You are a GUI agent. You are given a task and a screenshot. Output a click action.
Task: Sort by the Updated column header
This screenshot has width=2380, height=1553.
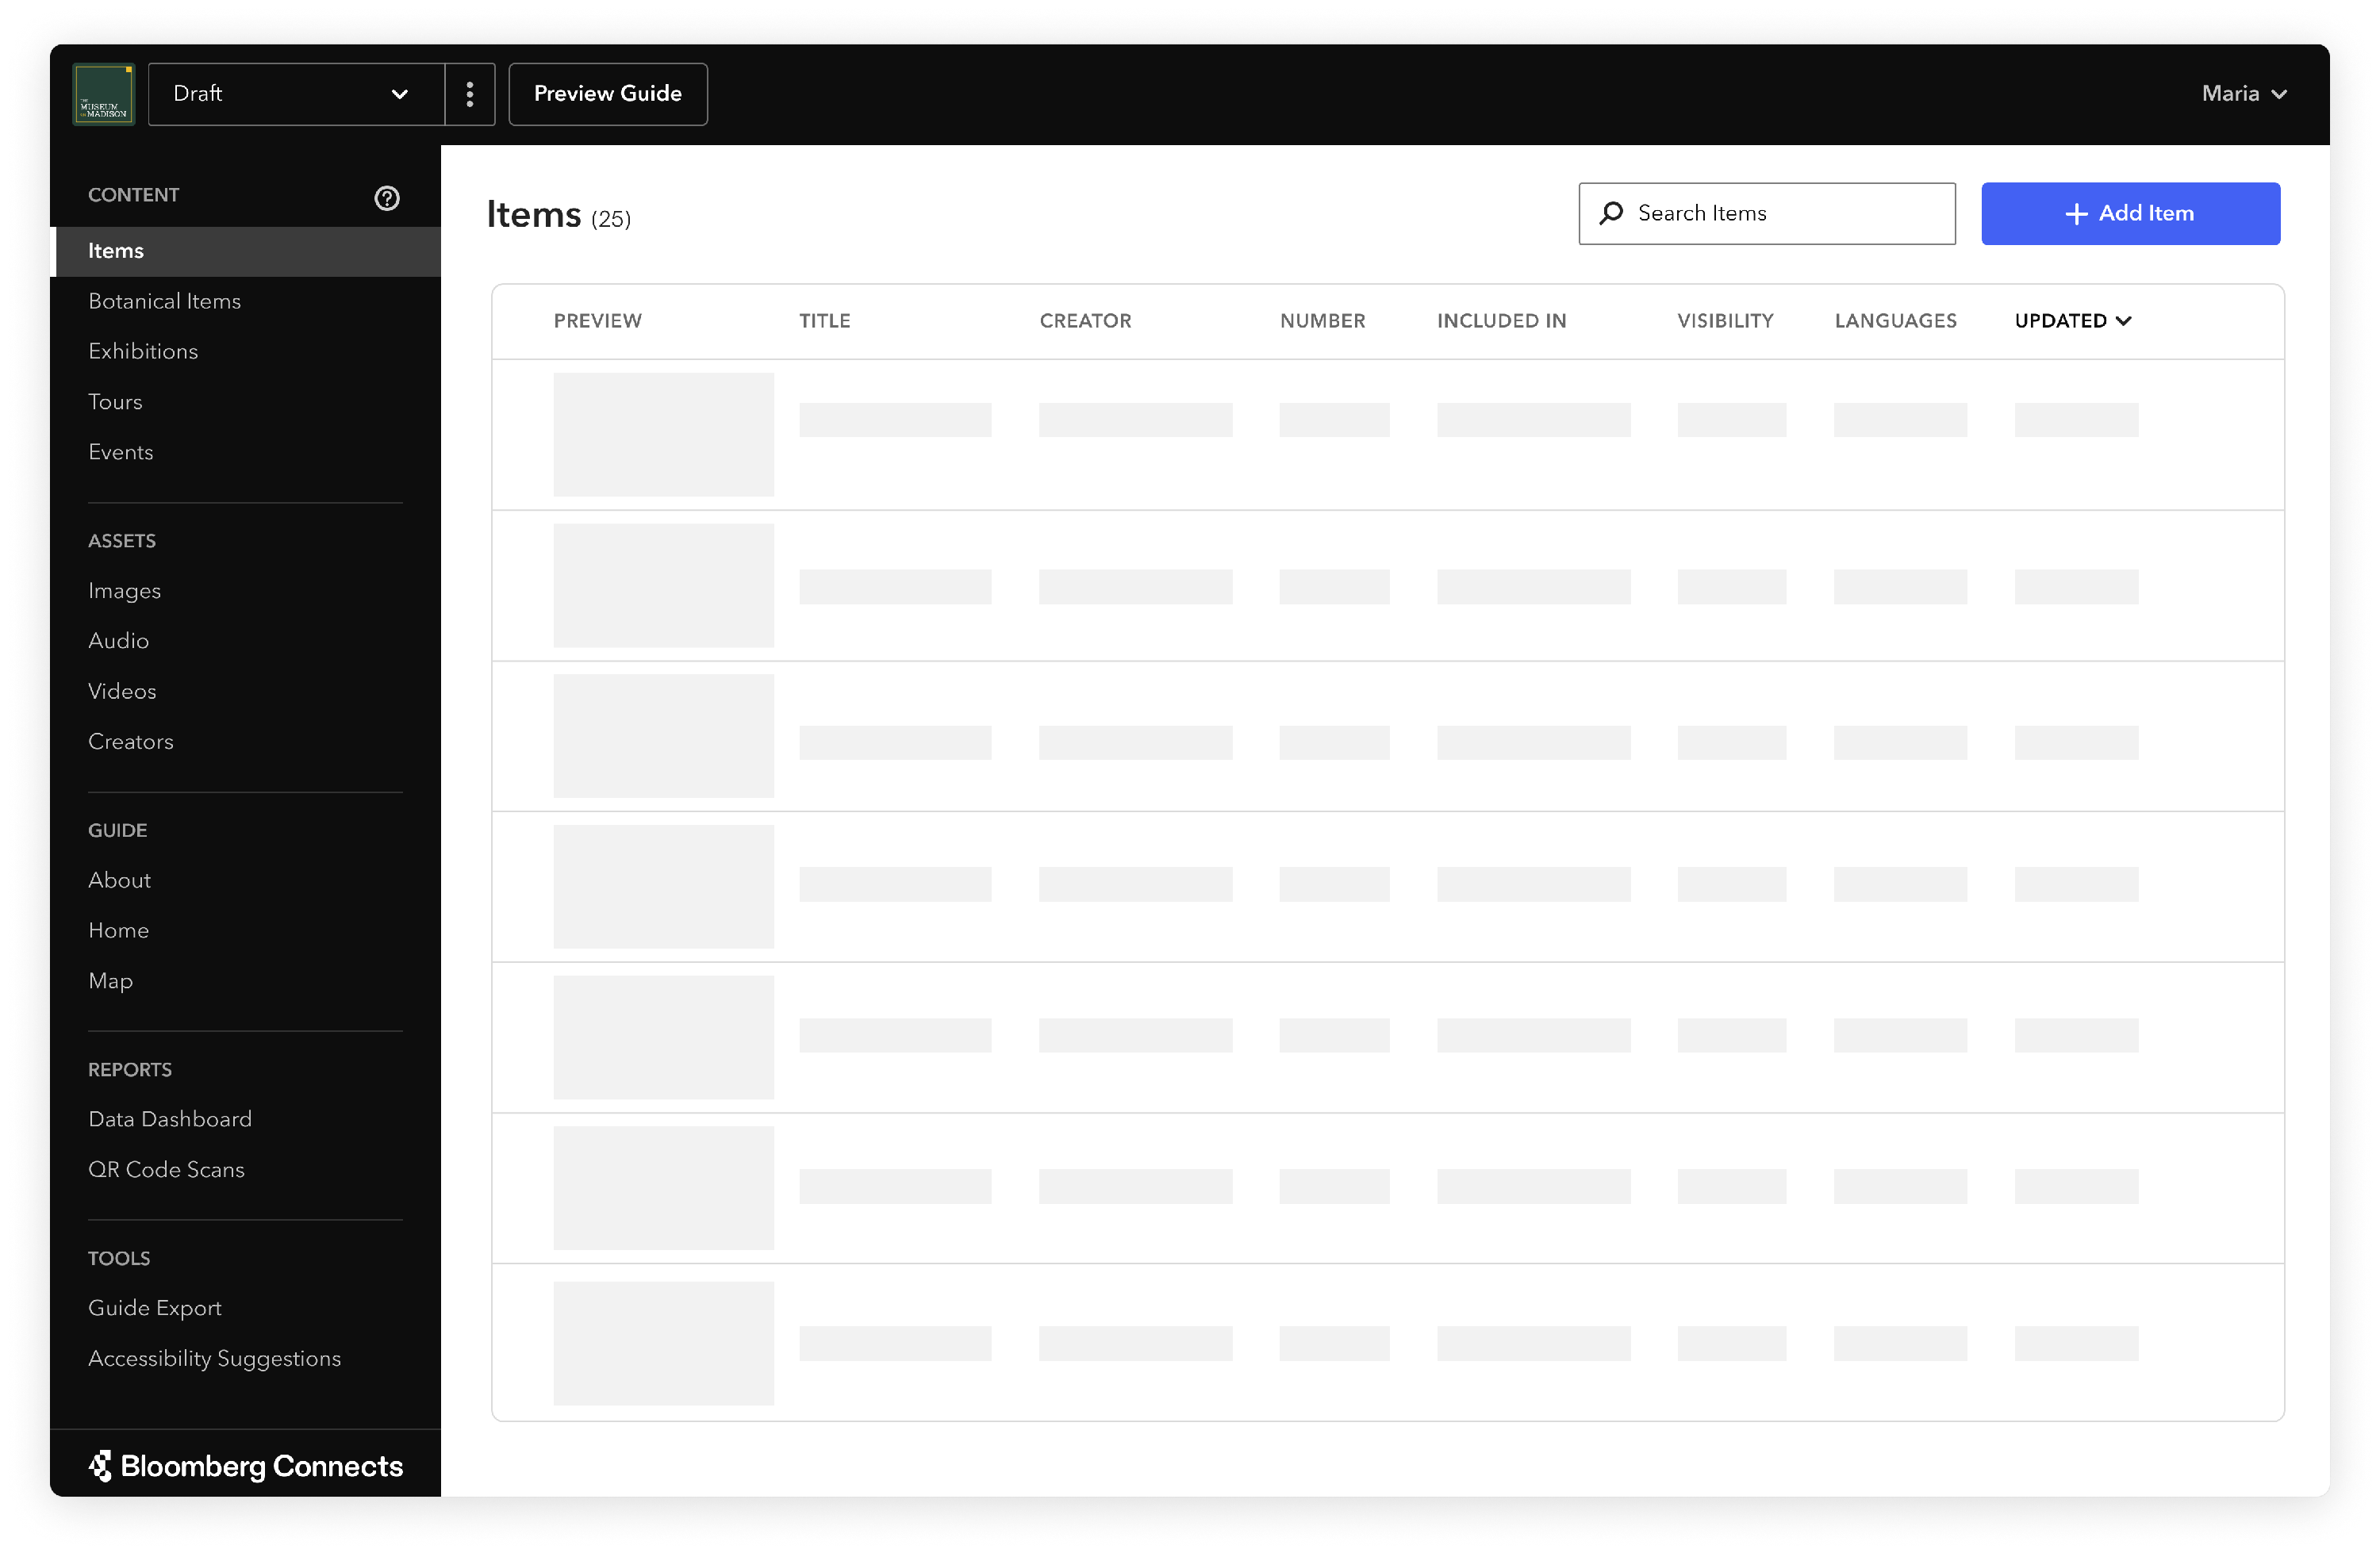[x=2072, y=321]
